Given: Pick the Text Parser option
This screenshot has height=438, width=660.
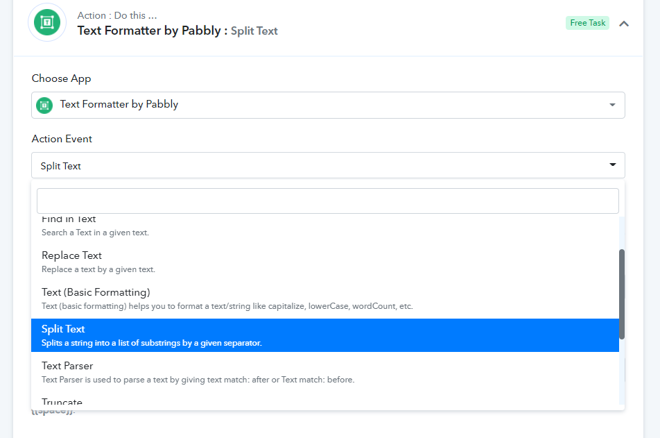Looking at the screenshot, I should pos(325,372).
